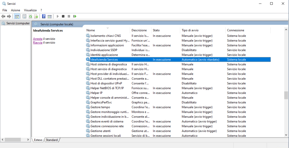Click left arrow of tree pane scrollbar

coord(2,140)
